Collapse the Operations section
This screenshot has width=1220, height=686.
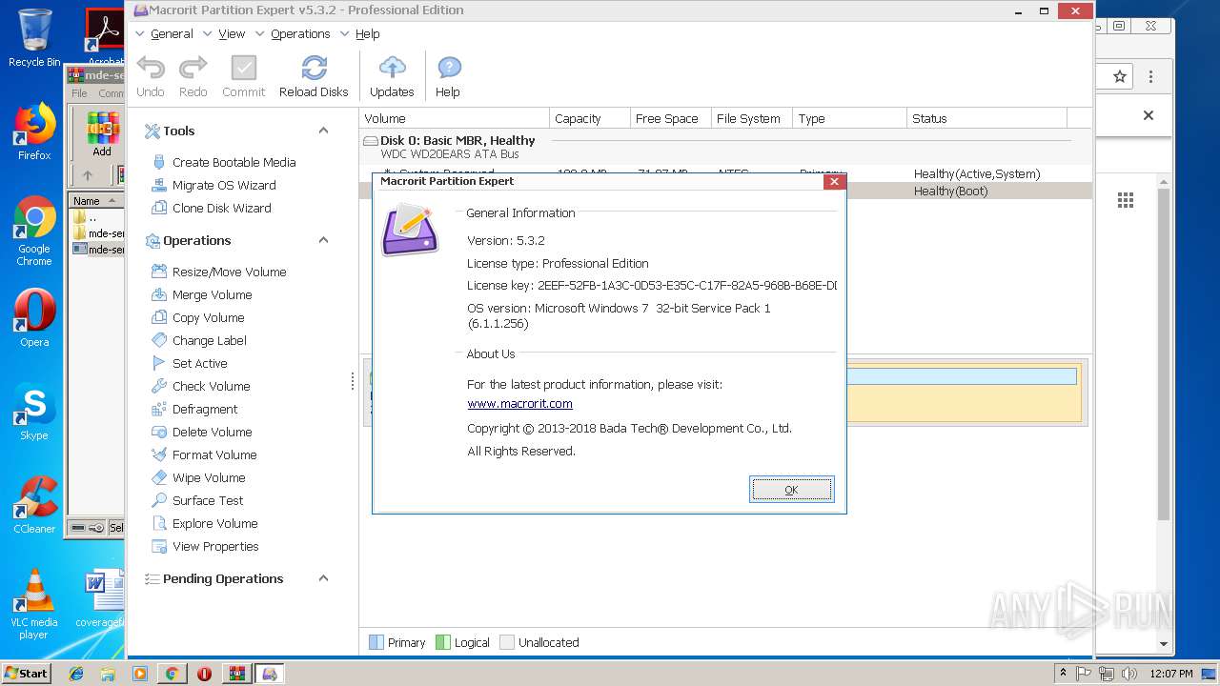point(323,240)
